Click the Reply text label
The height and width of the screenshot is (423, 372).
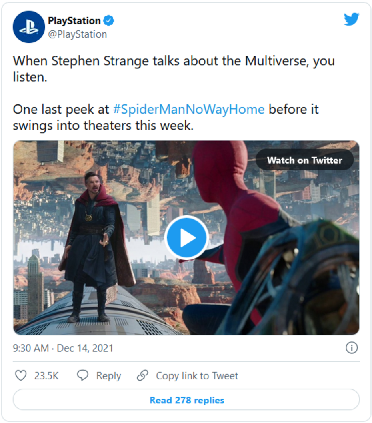pyautogui.click(x=108, y=376)
